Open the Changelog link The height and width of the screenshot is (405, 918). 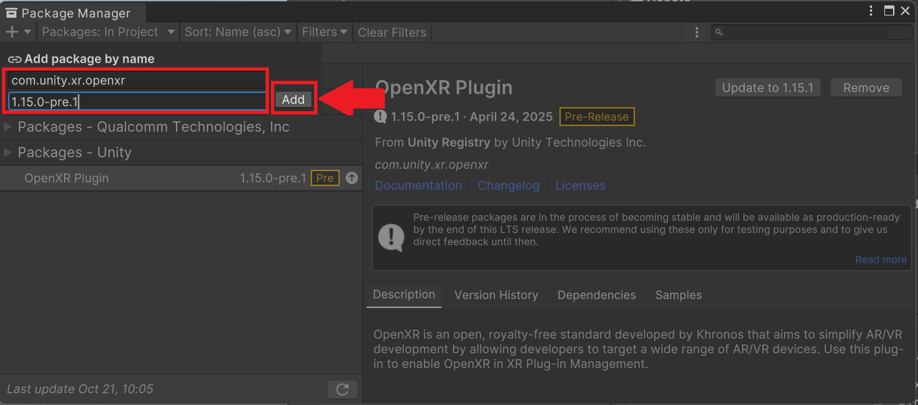coord(509,185)
